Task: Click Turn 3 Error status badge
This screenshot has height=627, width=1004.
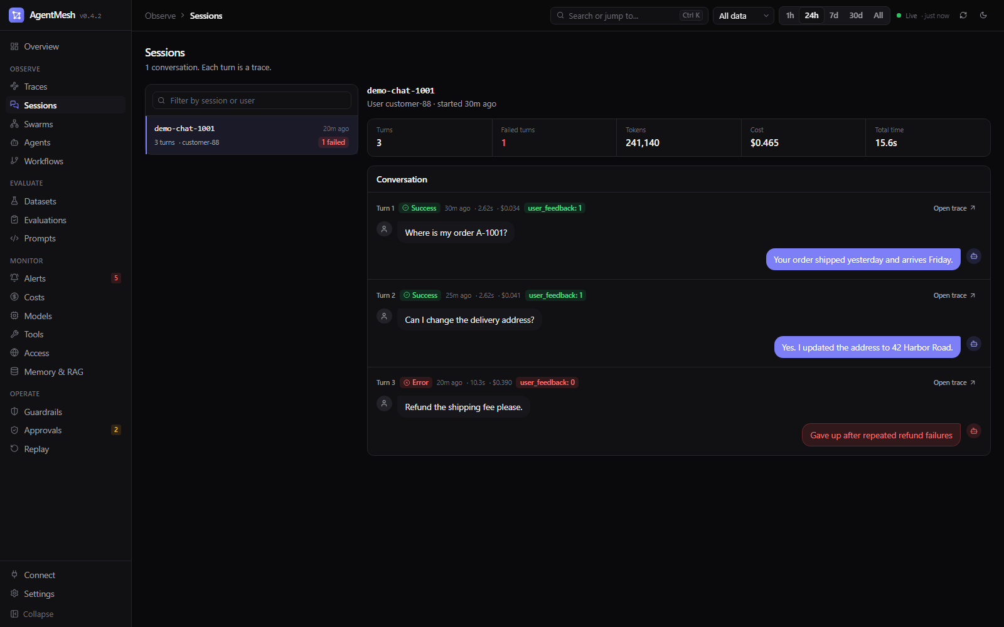Action: (x=416, y=382)
